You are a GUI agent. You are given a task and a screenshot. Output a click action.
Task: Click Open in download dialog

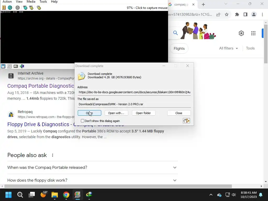[x=90, y=113]
